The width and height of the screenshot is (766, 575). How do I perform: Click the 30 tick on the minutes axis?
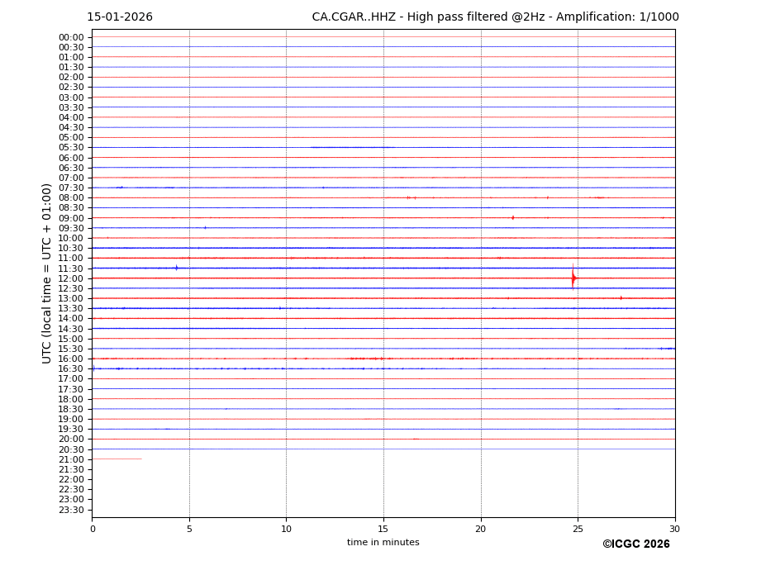pos(674,529)
